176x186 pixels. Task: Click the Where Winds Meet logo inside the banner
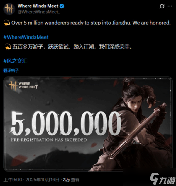[x=23, y=85]
